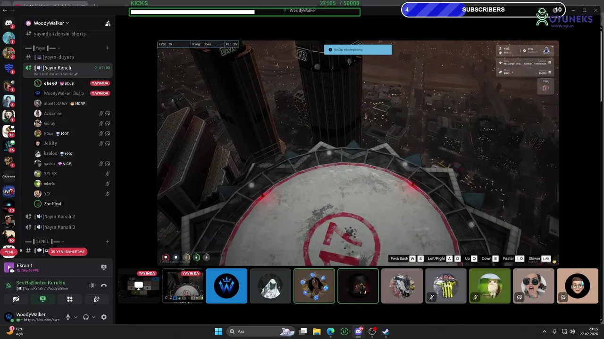Select blue W crown participant tile
Image resolution: width=604 pixels, height=339 pixels.
(x=226, y=286)
